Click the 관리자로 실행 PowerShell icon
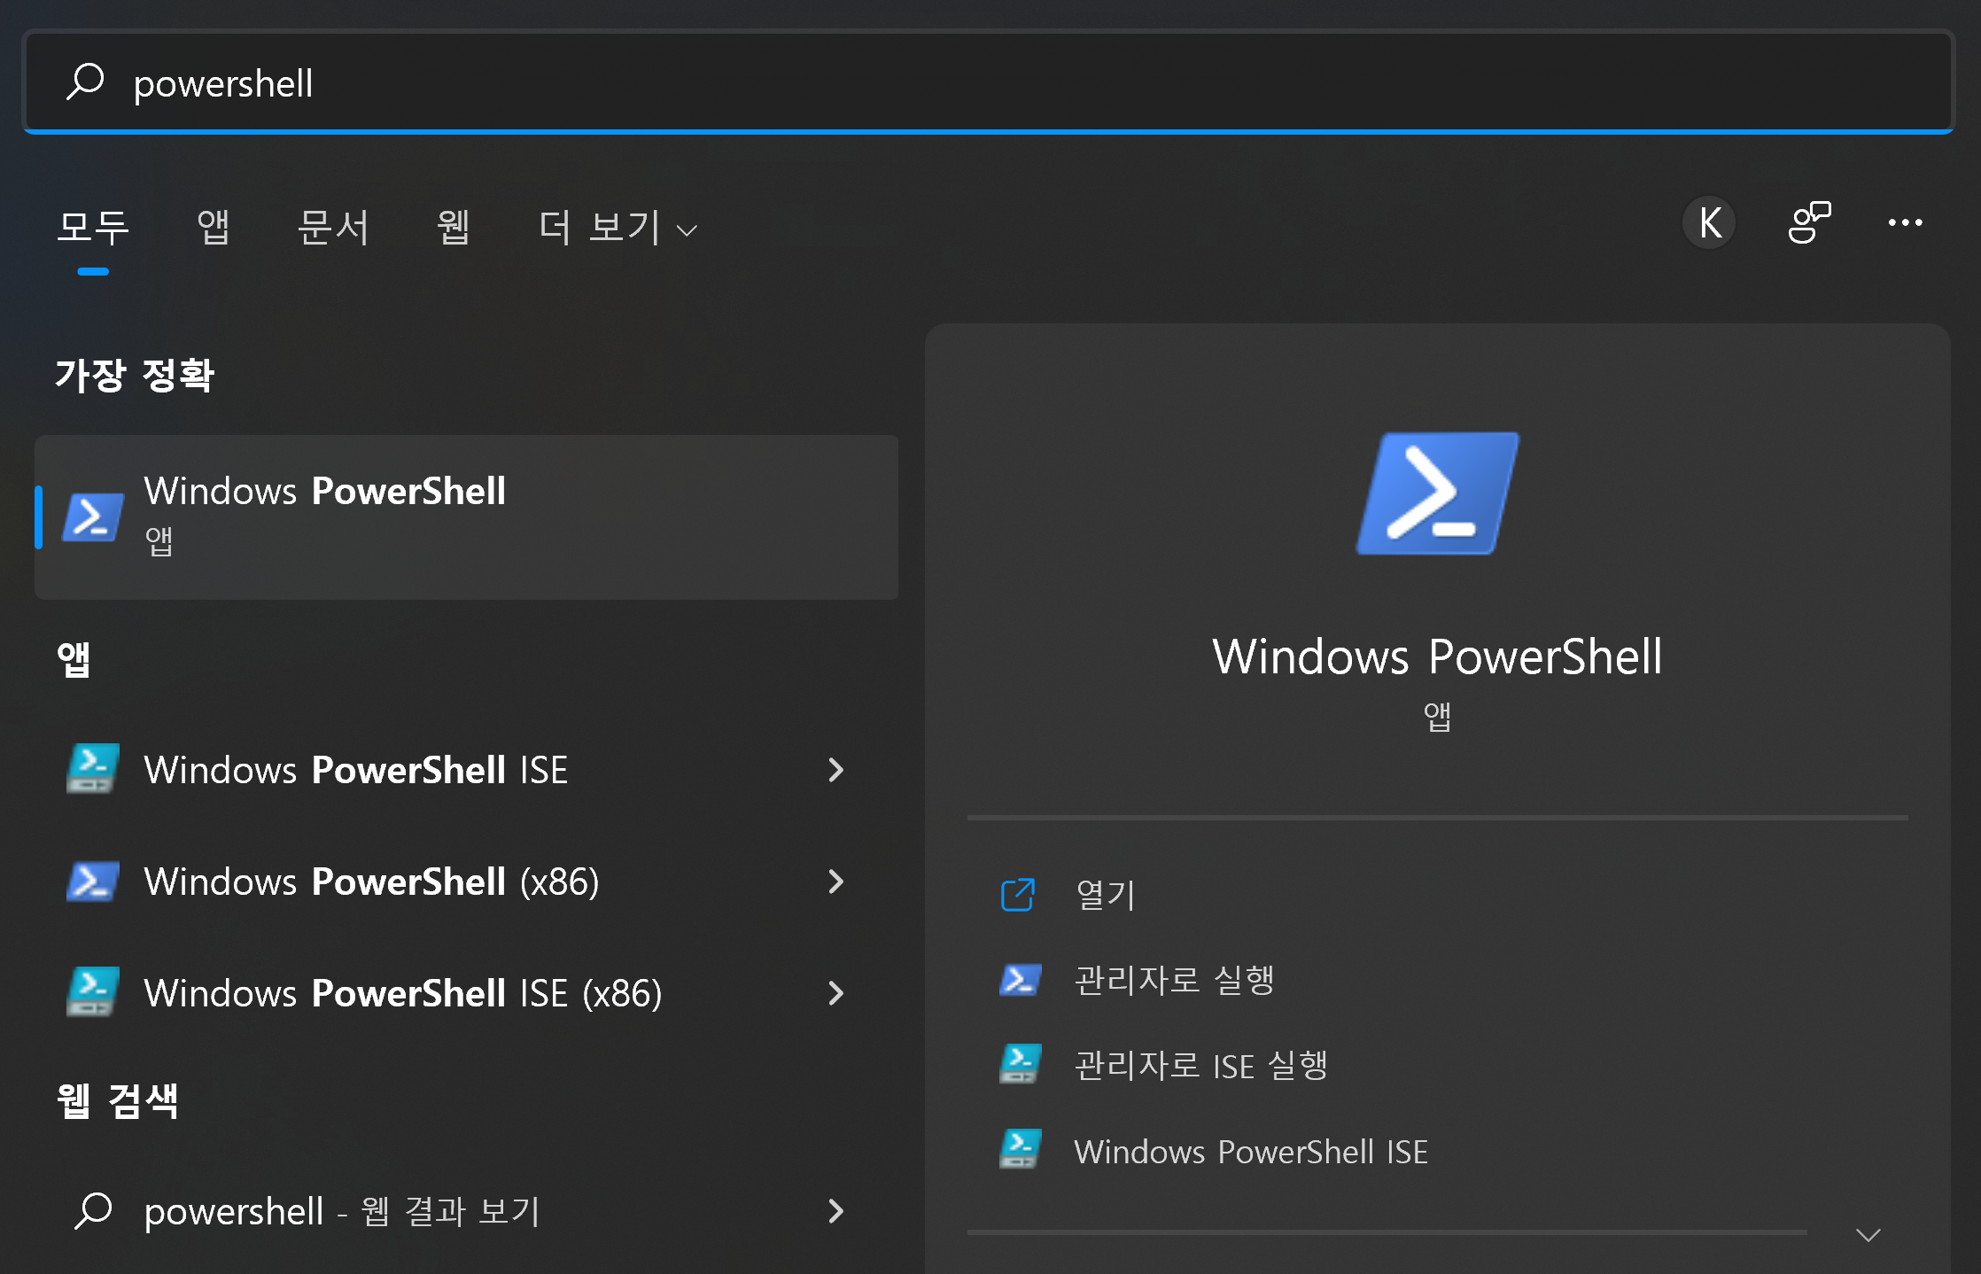This screenshot has height=1274, width=1981. click(1021, 980)
